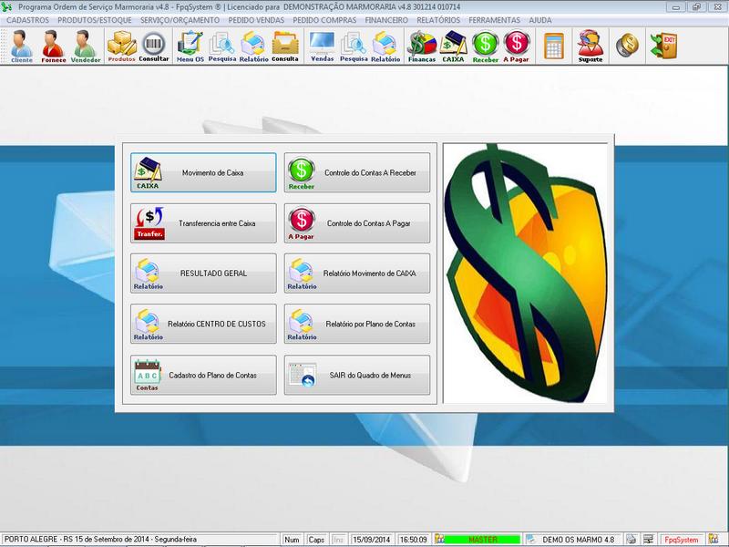Open the Cliente toolbar icon
The height and width of the screenshot is (547, 729).
tap(22, 45)
